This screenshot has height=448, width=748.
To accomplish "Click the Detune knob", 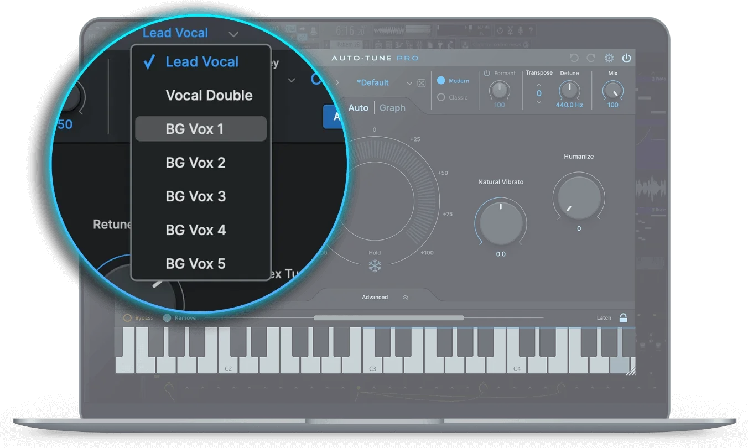I will point(569,90).
